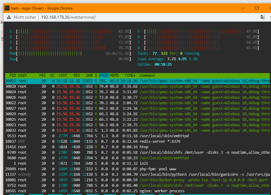
Task: Select the init process with PID 1
Action: pos(137,163)
